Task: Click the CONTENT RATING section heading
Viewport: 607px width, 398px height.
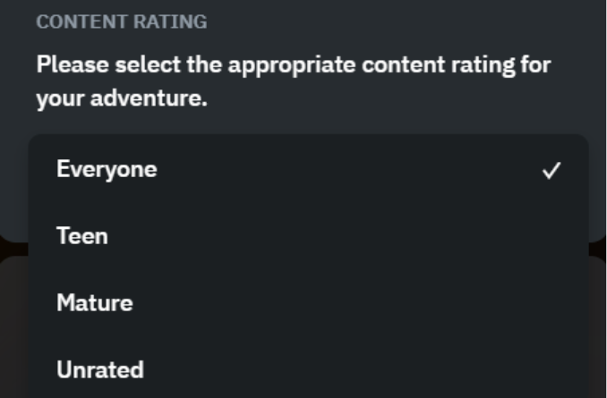Action: (x=121, y=22)
